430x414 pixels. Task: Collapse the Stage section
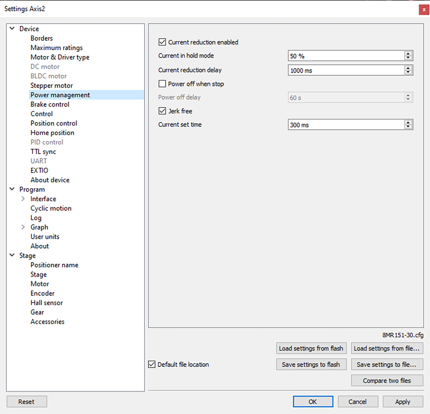point(12,255)
